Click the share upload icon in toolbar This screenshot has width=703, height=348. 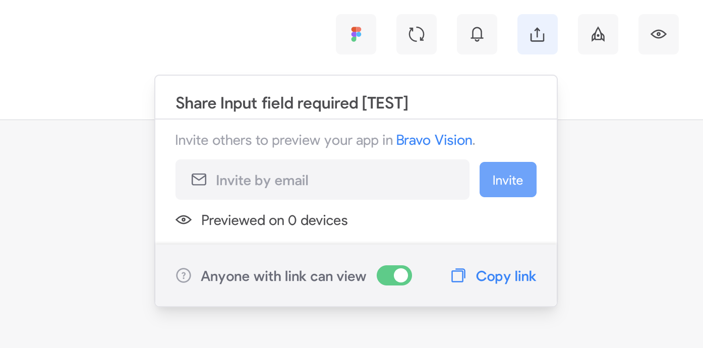pos(538,34)
